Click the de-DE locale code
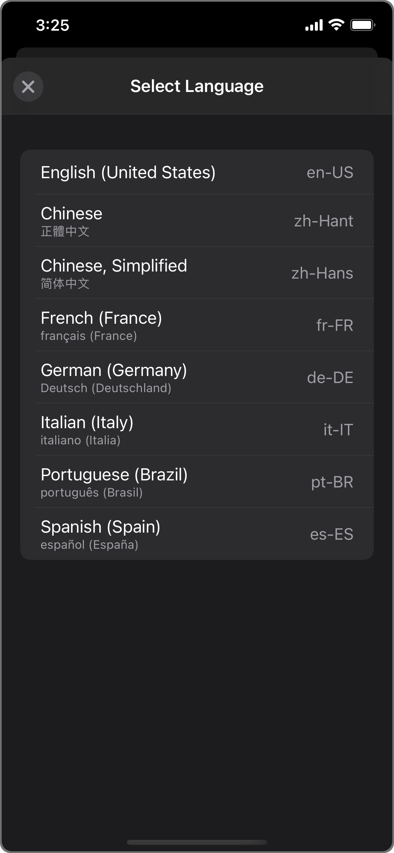The image size is (394, 853). (330, 378)
